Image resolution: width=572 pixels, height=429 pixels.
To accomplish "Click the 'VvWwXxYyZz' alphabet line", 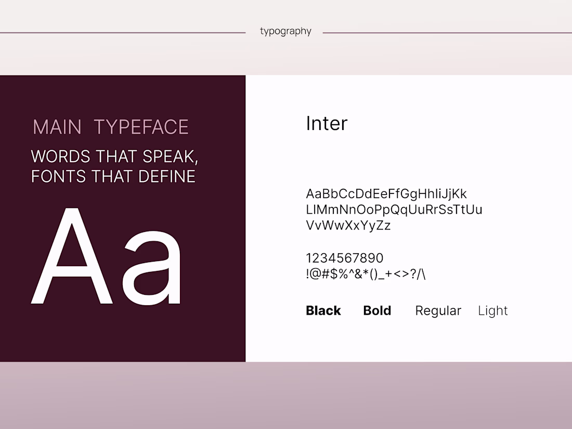I will tap(348, 226).
